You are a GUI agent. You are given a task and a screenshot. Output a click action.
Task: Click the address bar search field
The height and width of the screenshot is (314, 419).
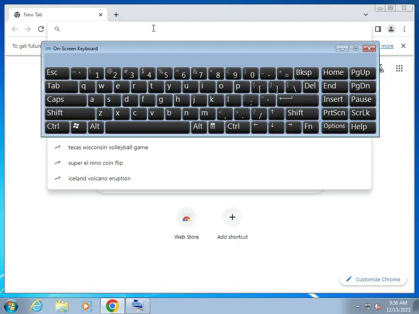point(209,29)
